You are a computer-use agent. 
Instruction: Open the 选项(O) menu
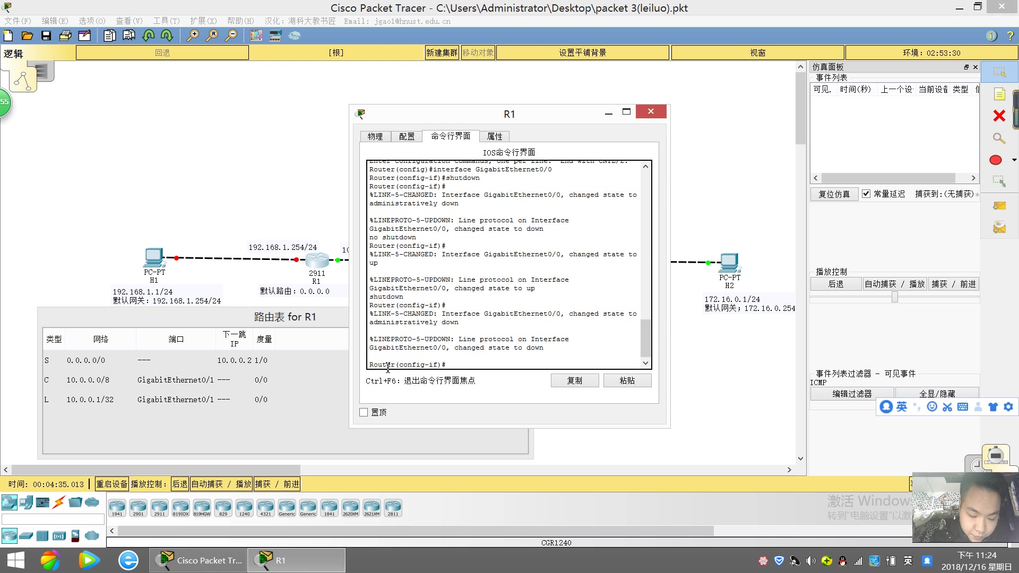click(92, 21)
